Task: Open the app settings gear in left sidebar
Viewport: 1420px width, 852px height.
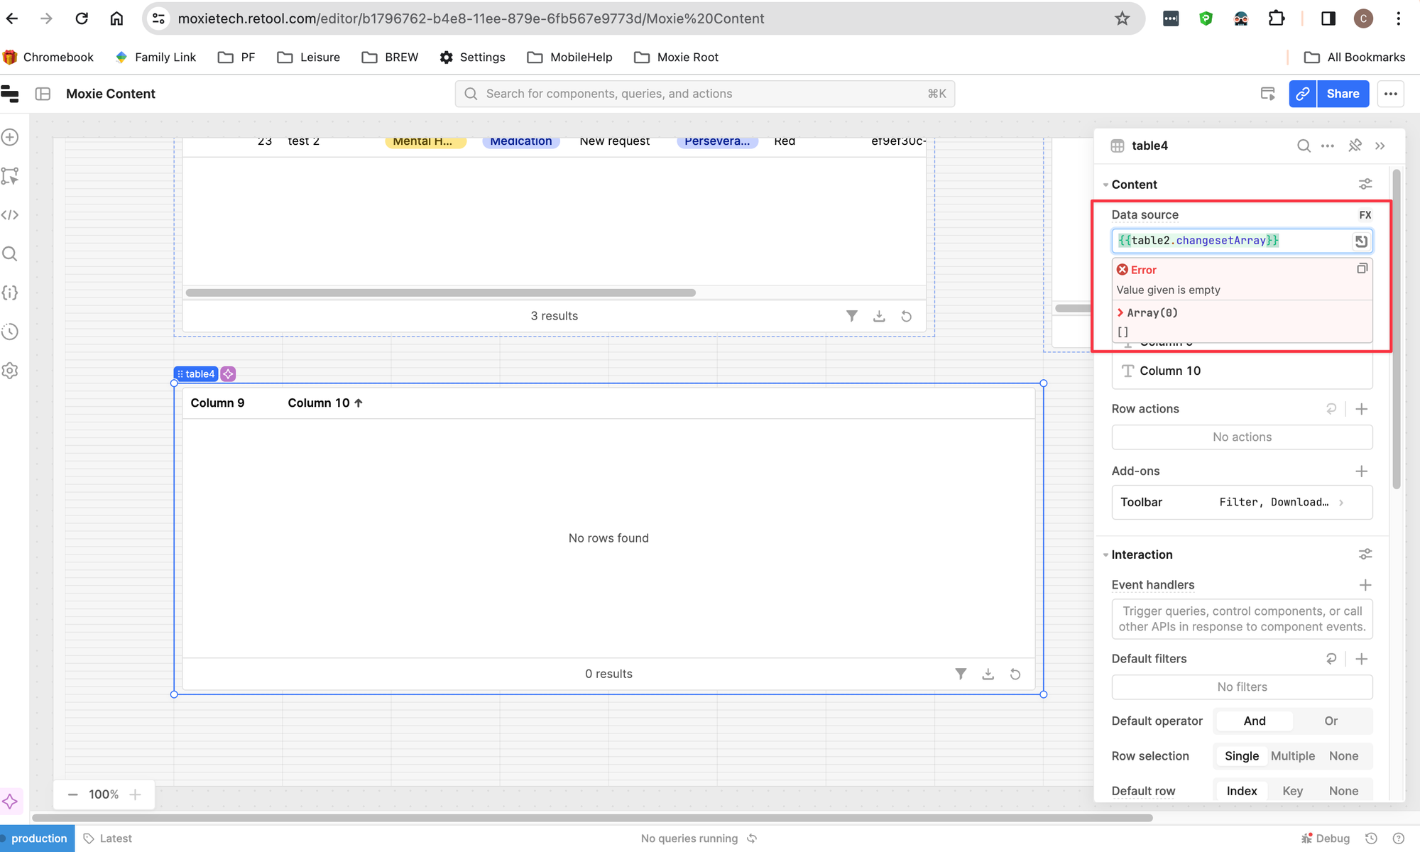Action: click(10, 370)
